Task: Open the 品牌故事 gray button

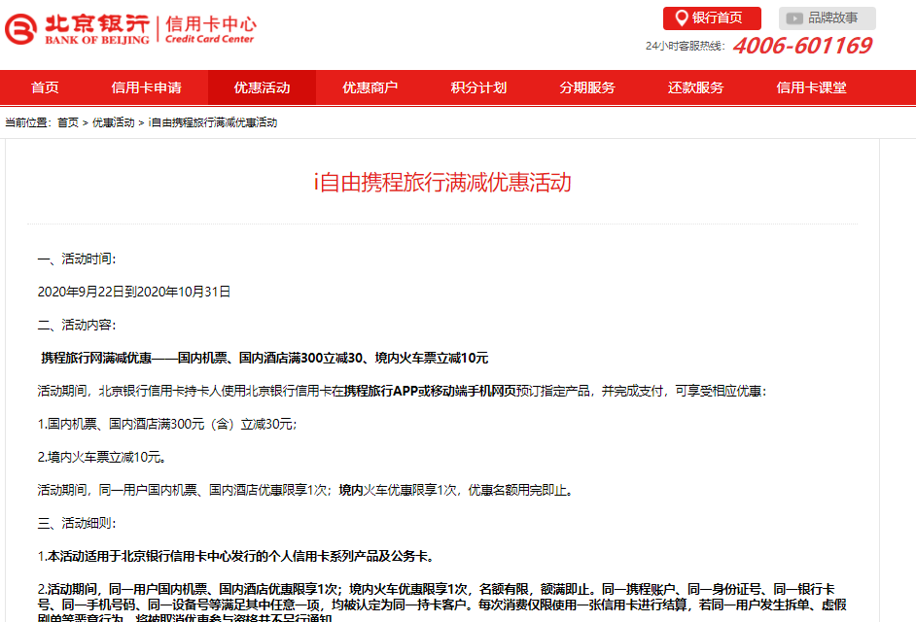Action: [x=828, y=18]
